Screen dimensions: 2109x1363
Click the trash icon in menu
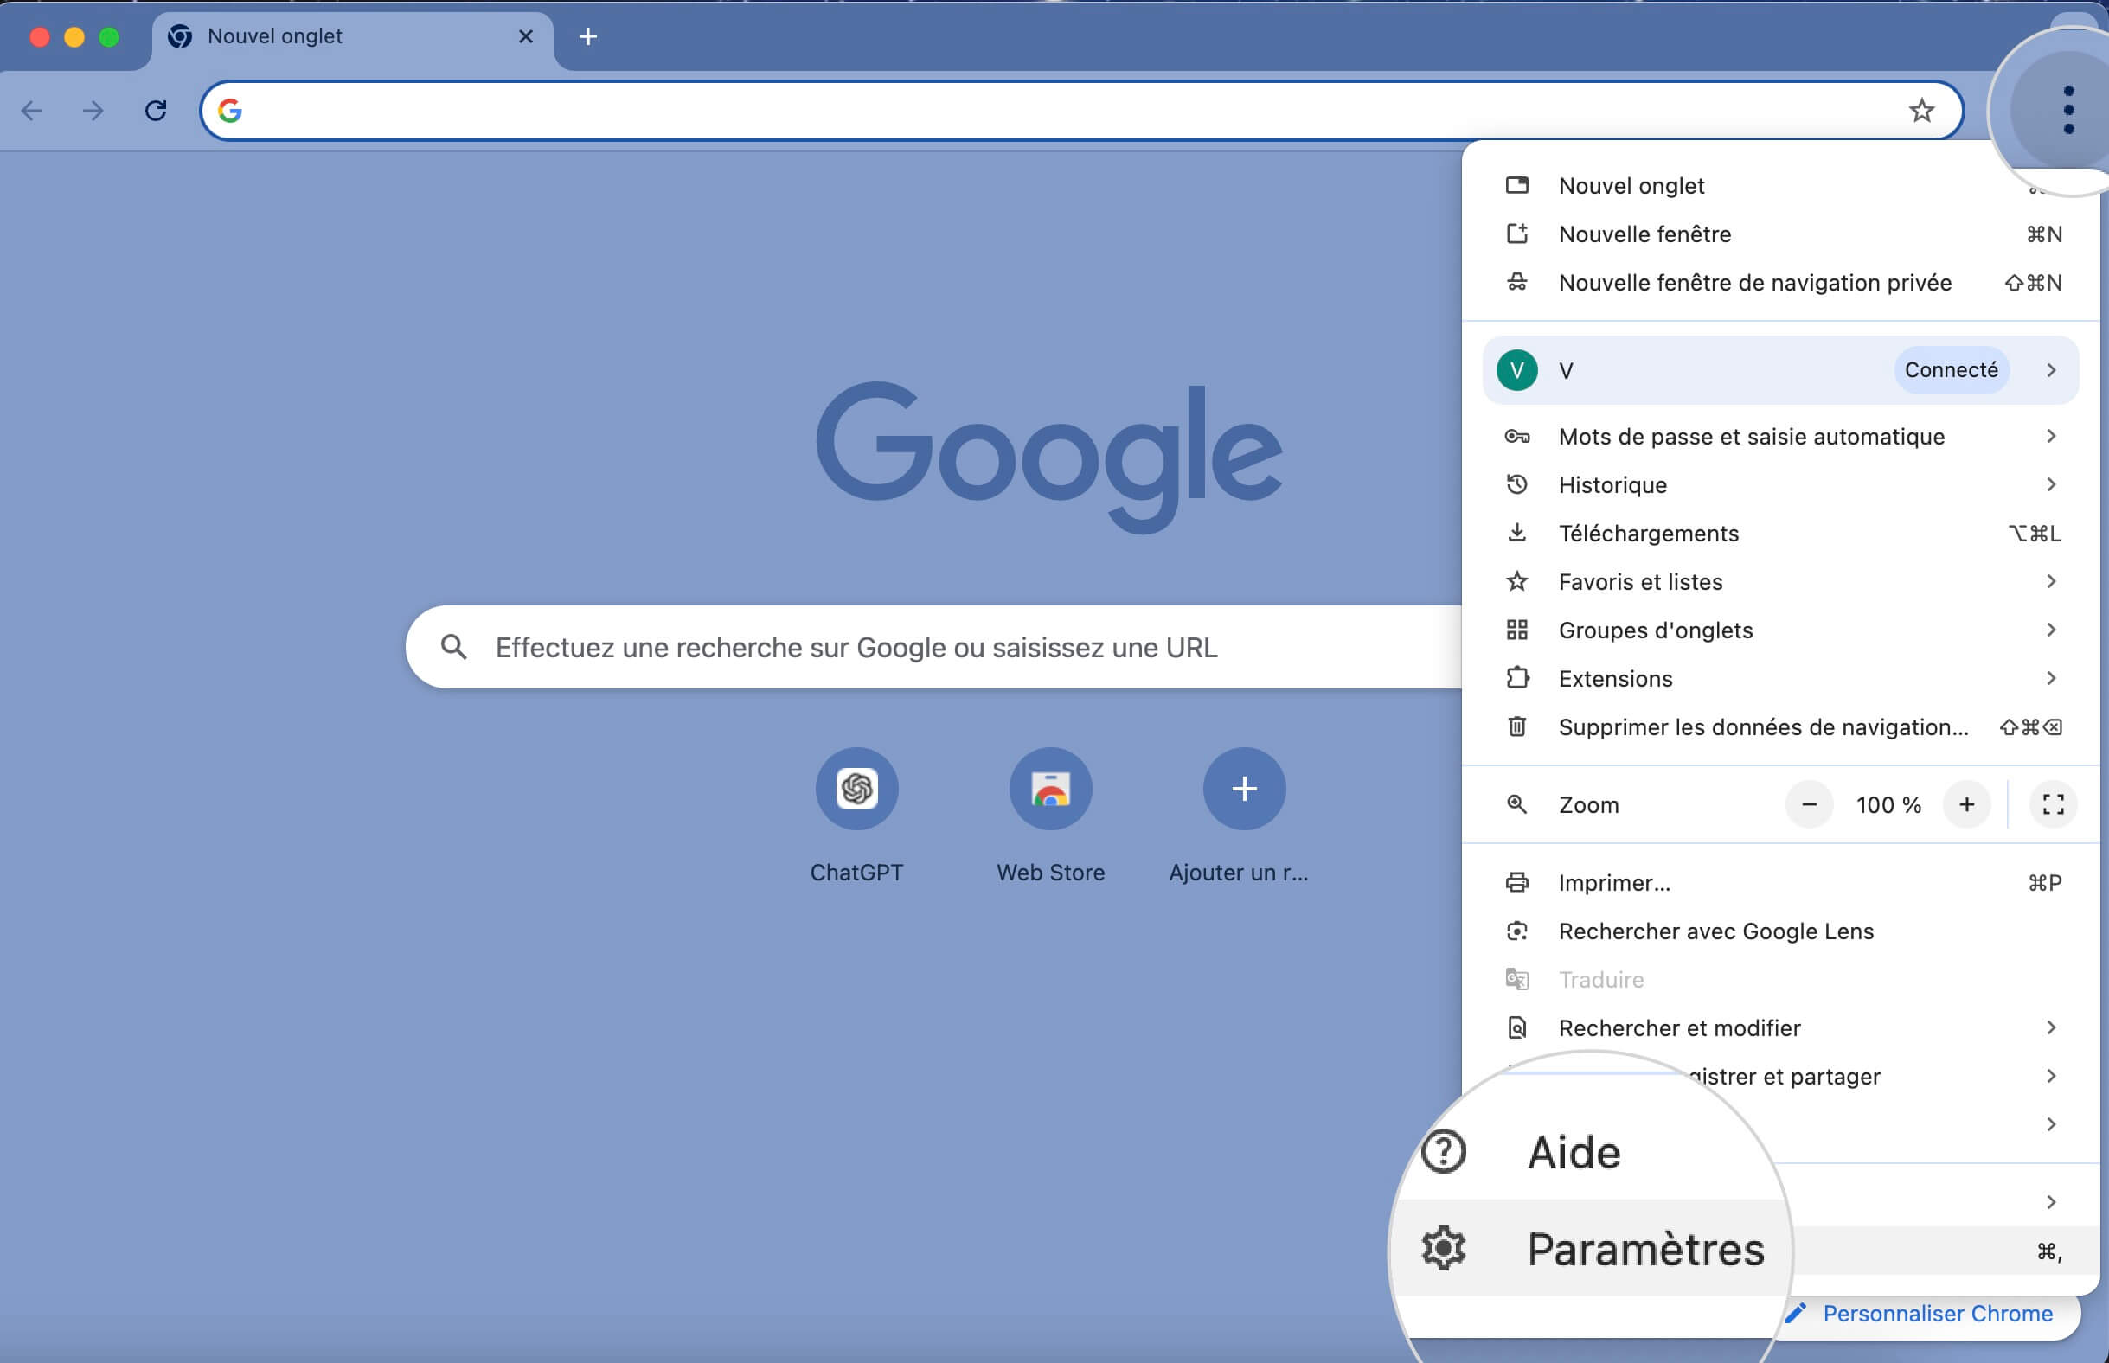click(x=1517, y=727)
